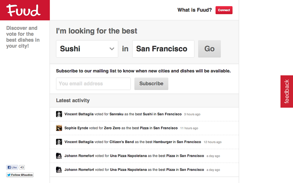Click the Like count showing 43
293x183 pixels.
[22, 167]
